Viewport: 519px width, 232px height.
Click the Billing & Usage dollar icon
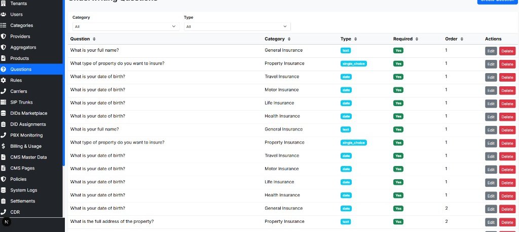point(4,146)
